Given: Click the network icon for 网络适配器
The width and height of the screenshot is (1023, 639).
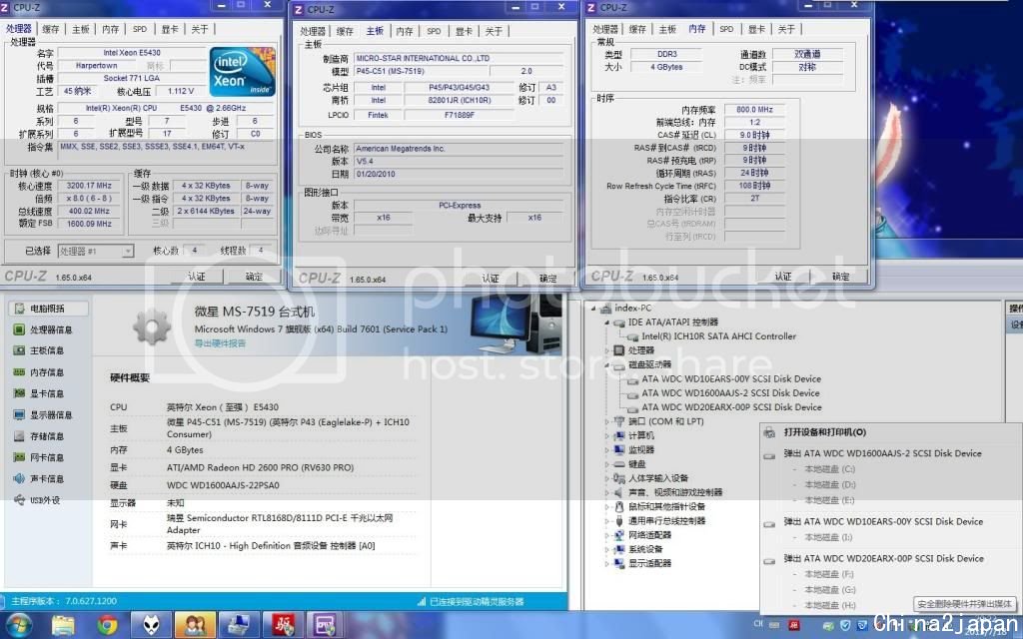Looking at the screenshot, I should coord(619,535).
